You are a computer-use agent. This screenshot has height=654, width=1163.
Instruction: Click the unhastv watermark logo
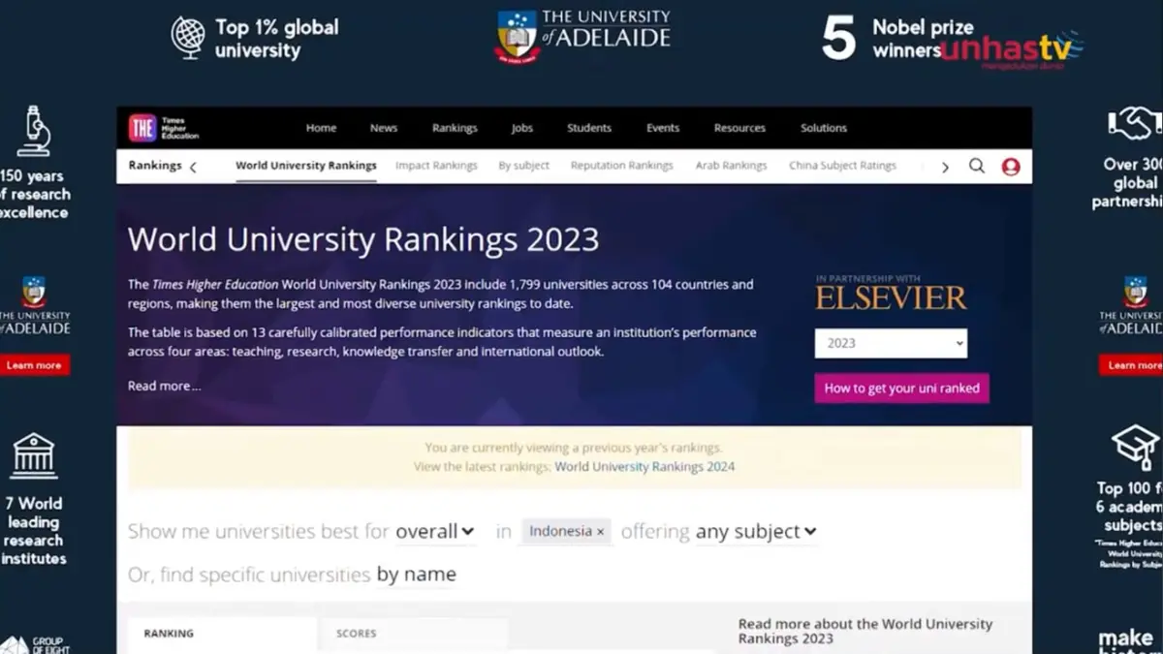tap(1012, 49)
